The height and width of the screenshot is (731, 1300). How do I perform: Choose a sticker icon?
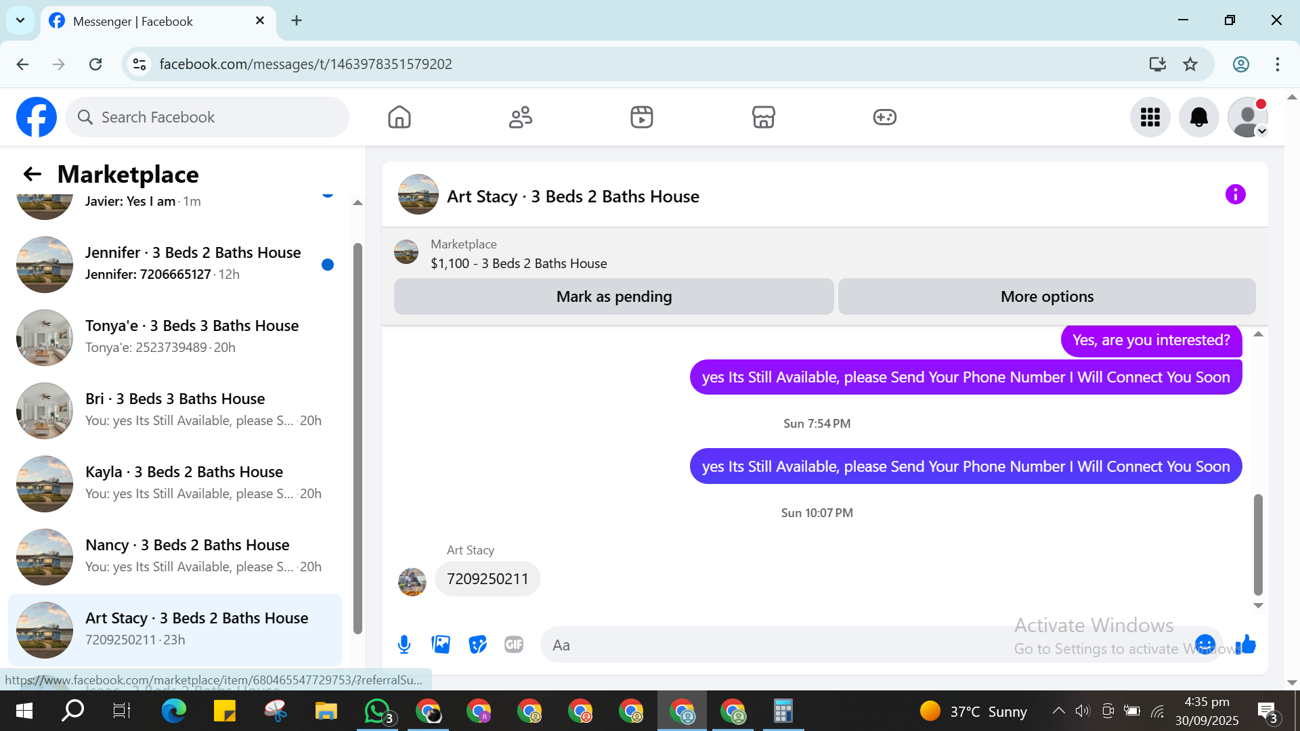[477, 644]
